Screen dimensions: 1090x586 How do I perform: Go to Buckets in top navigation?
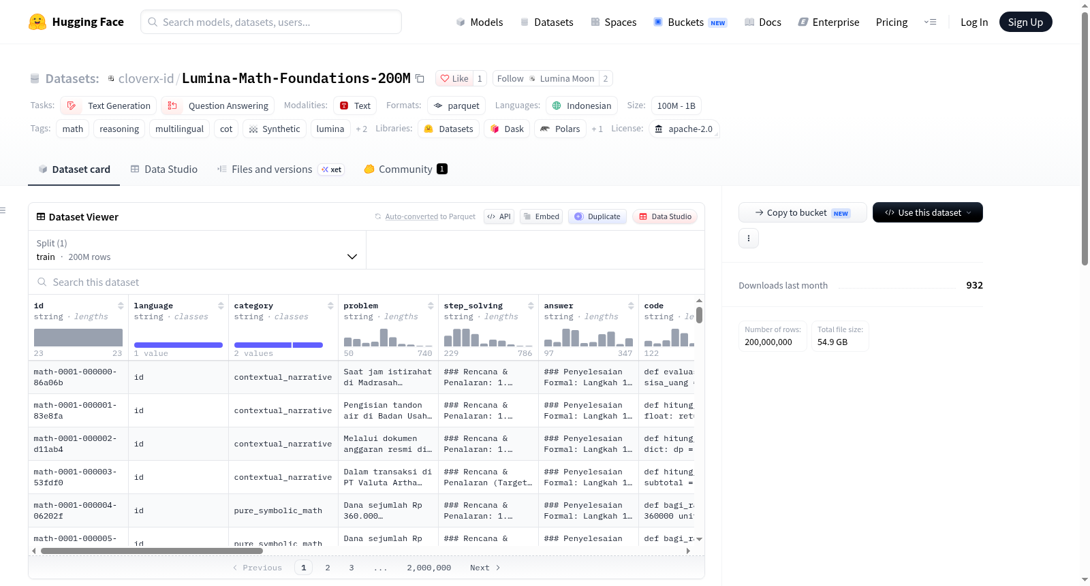(x=690, y=22)
